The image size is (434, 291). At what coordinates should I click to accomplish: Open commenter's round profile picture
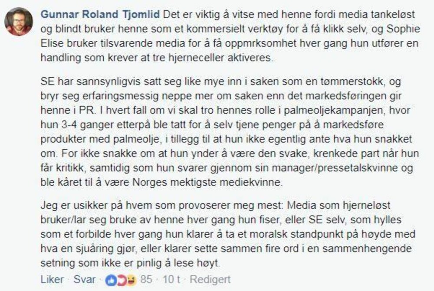click(19, 22)
